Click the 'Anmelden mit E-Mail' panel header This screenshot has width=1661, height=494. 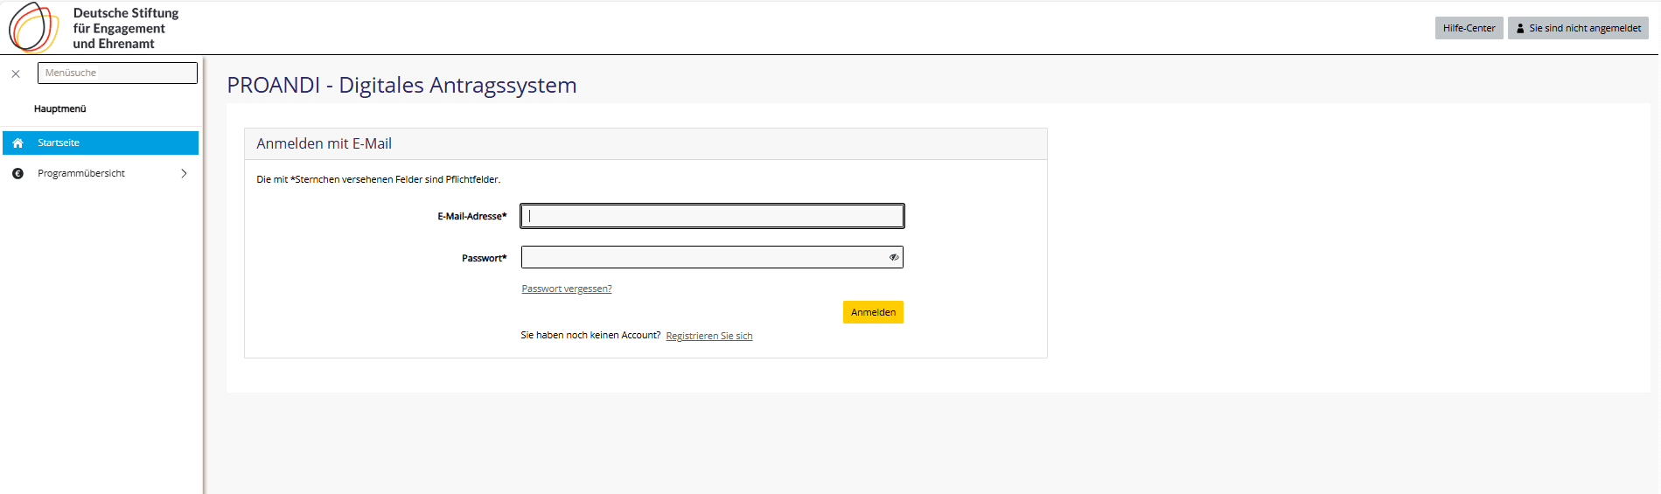324,144
